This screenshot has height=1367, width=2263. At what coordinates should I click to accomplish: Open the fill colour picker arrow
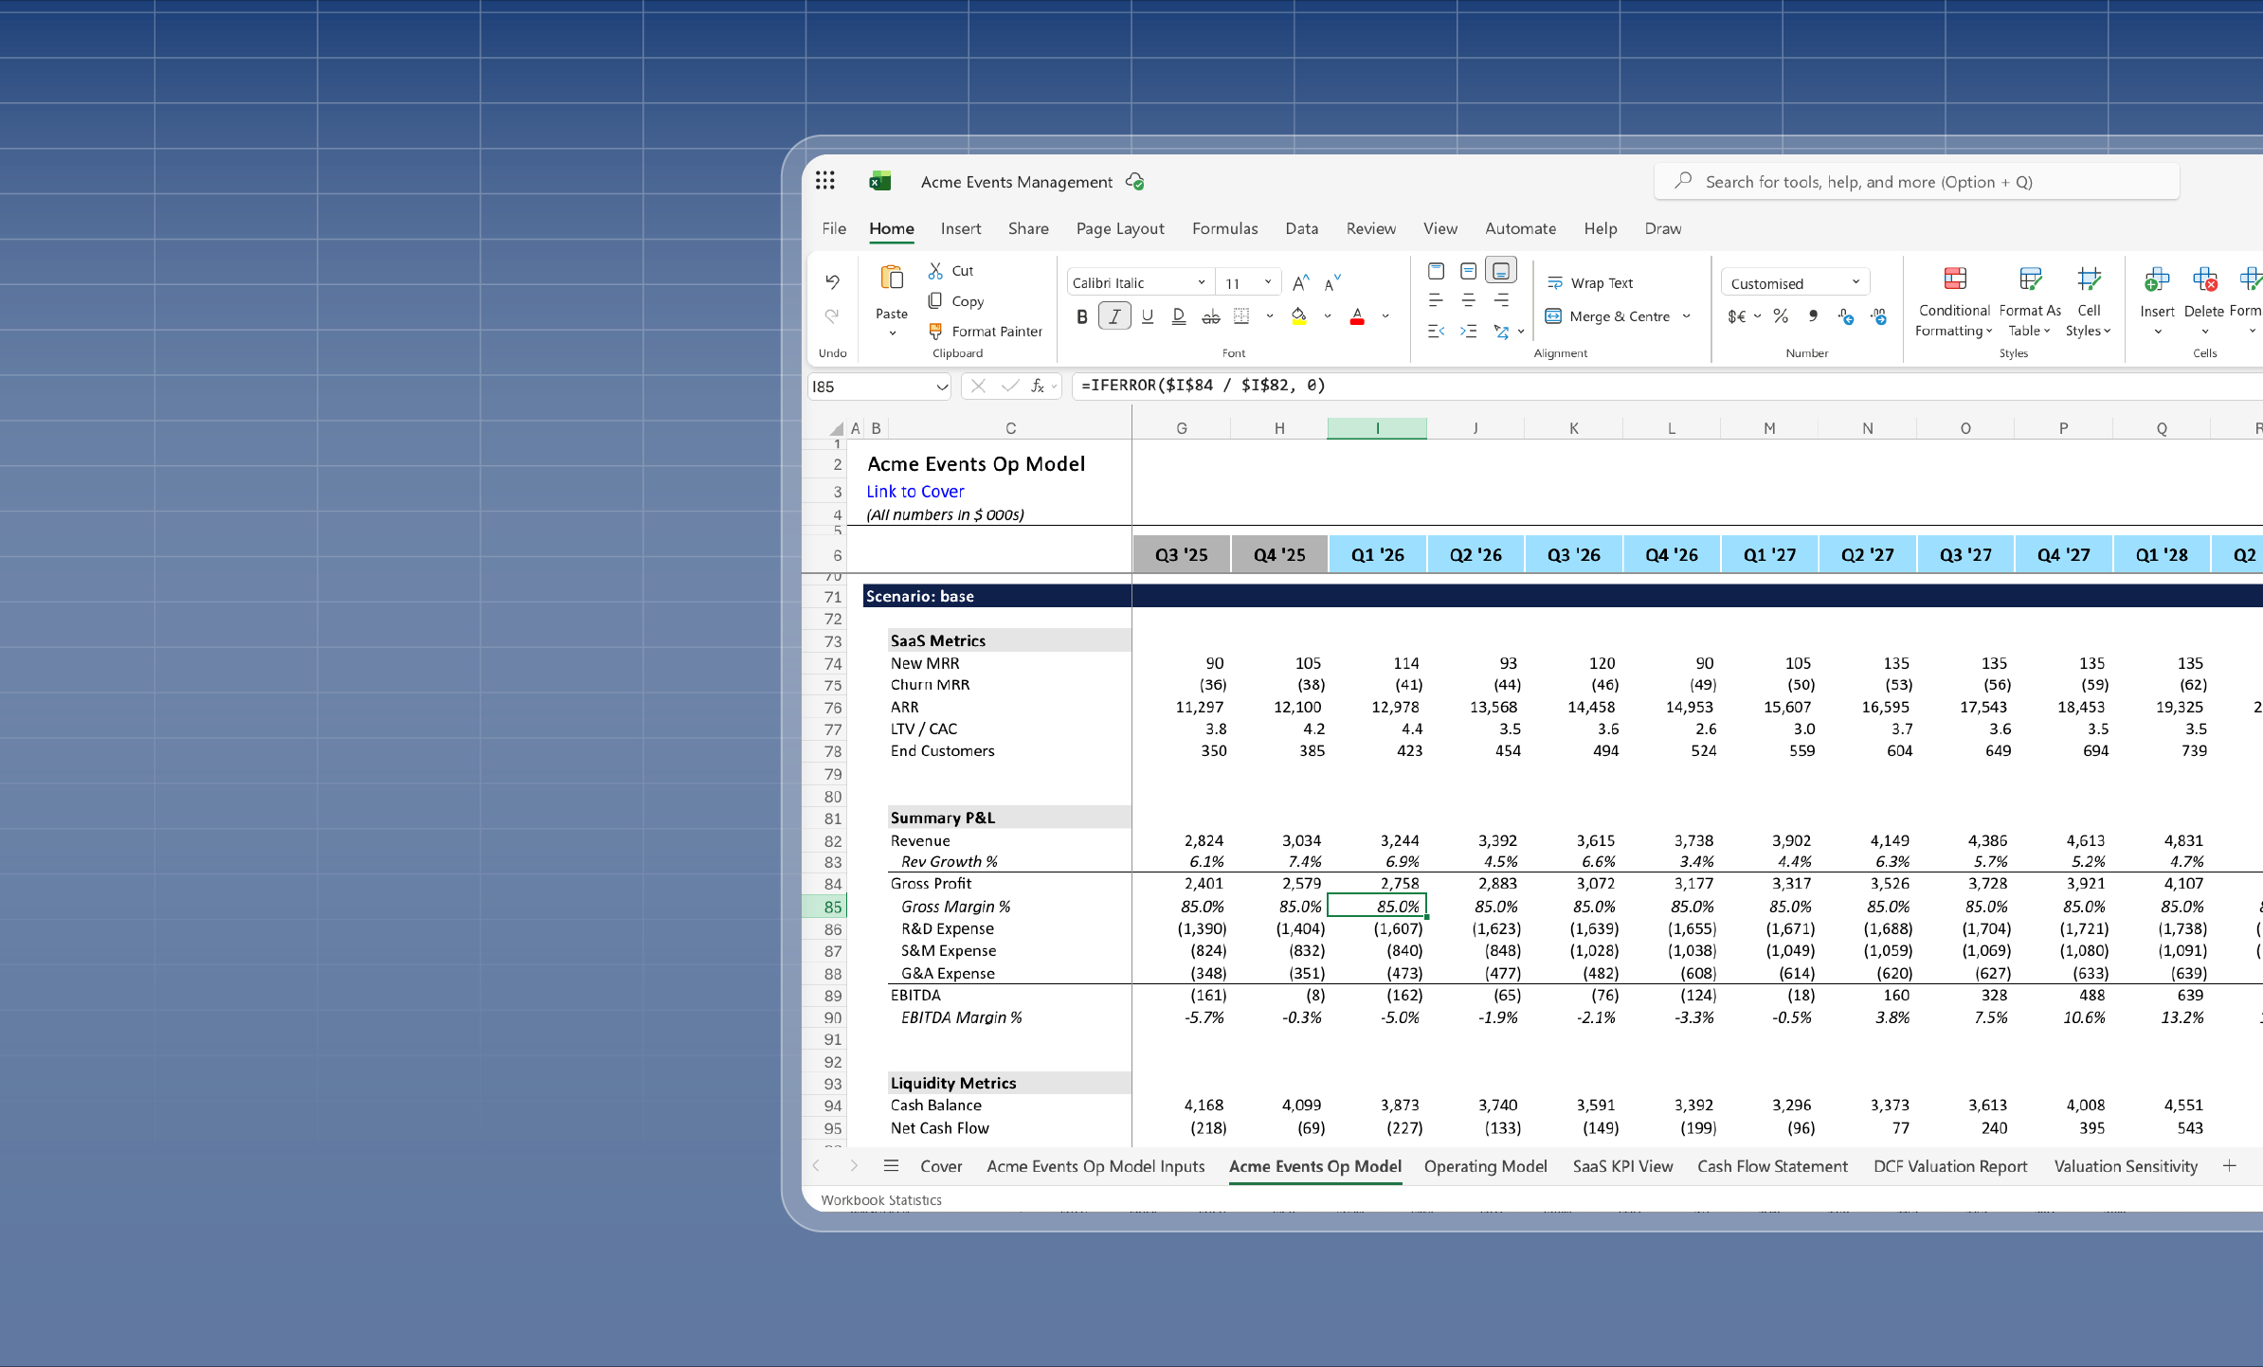point(1328,316)
